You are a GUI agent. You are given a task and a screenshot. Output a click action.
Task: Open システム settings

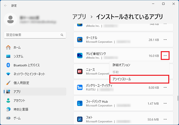(x=35, y=56)
